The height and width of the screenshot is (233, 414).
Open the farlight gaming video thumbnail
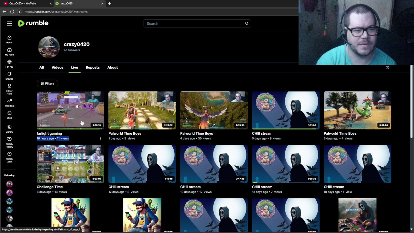(71, 110)
